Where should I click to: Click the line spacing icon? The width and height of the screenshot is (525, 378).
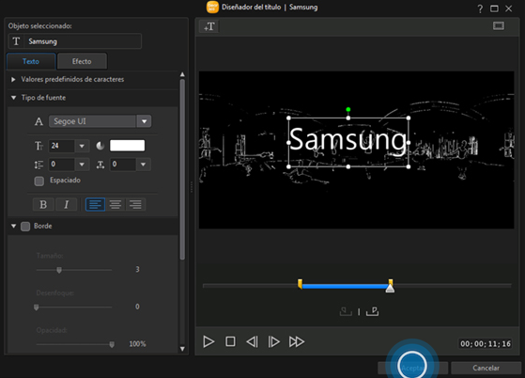tap(39, 165)
